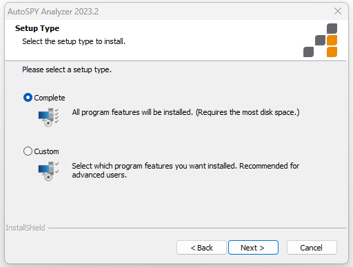This screenshot has height=267, width=353.
Task: Click the Complete installation computer icon
Action: coord(48,118)
